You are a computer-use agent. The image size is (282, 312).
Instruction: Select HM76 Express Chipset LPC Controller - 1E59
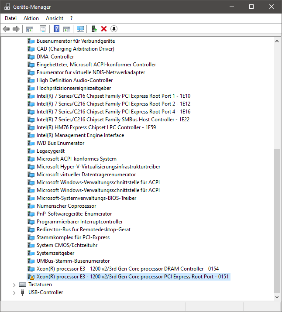click(96, 127)
